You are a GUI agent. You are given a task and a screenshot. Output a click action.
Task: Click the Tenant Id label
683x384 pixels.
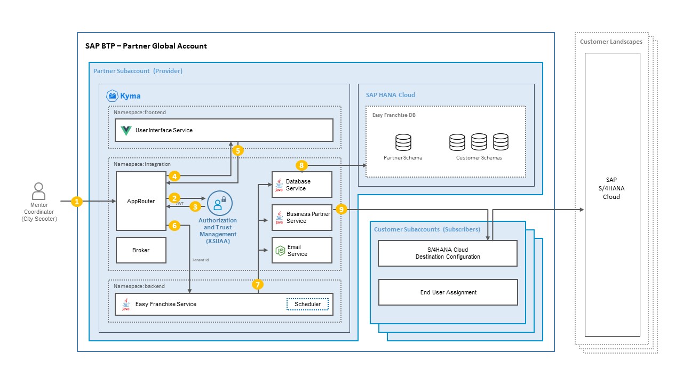[x=200, y=260]
